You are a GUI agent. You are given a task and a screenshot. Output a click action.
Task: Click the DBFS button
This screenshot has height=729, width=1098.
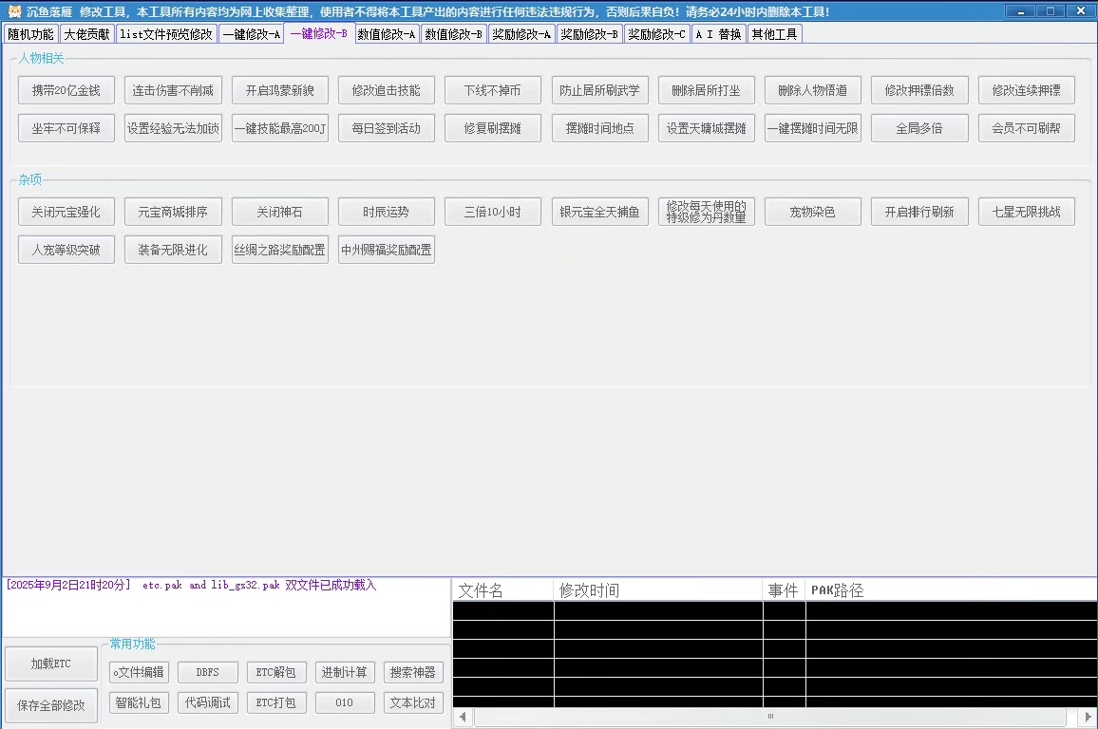tap(207, 672)
